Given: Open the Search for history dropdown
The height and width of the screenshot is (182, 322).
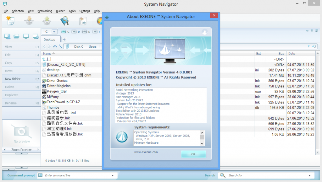Looking at the screenshot, I should (309, 175).
